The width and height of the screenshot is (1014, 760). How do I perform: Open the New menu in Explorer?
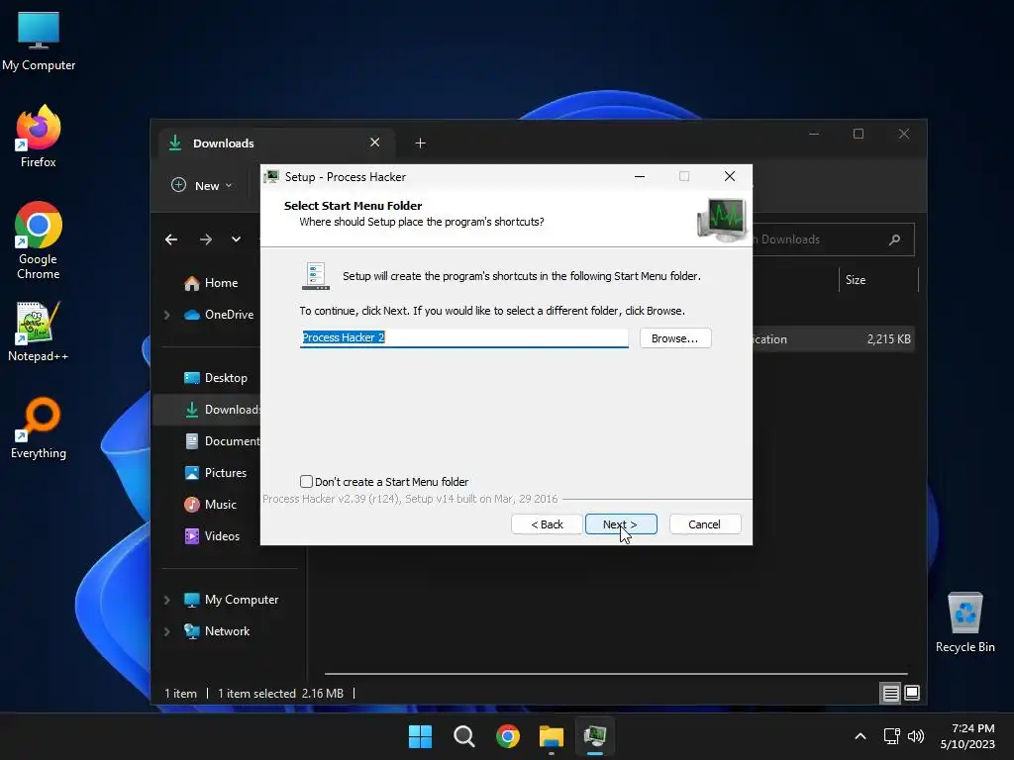201,185
